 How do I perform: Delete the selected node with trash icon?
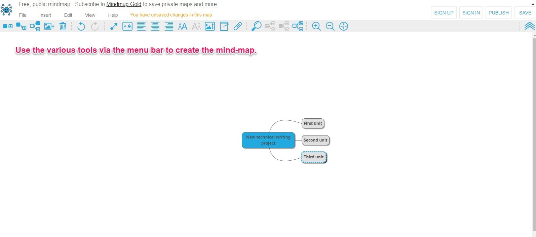(63, 26)
